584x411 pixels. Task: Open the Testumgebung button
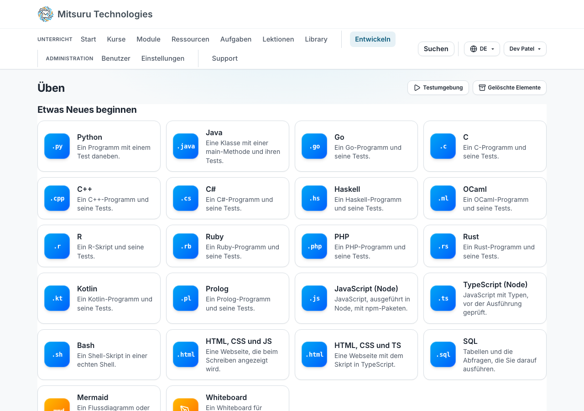point(438,88)
